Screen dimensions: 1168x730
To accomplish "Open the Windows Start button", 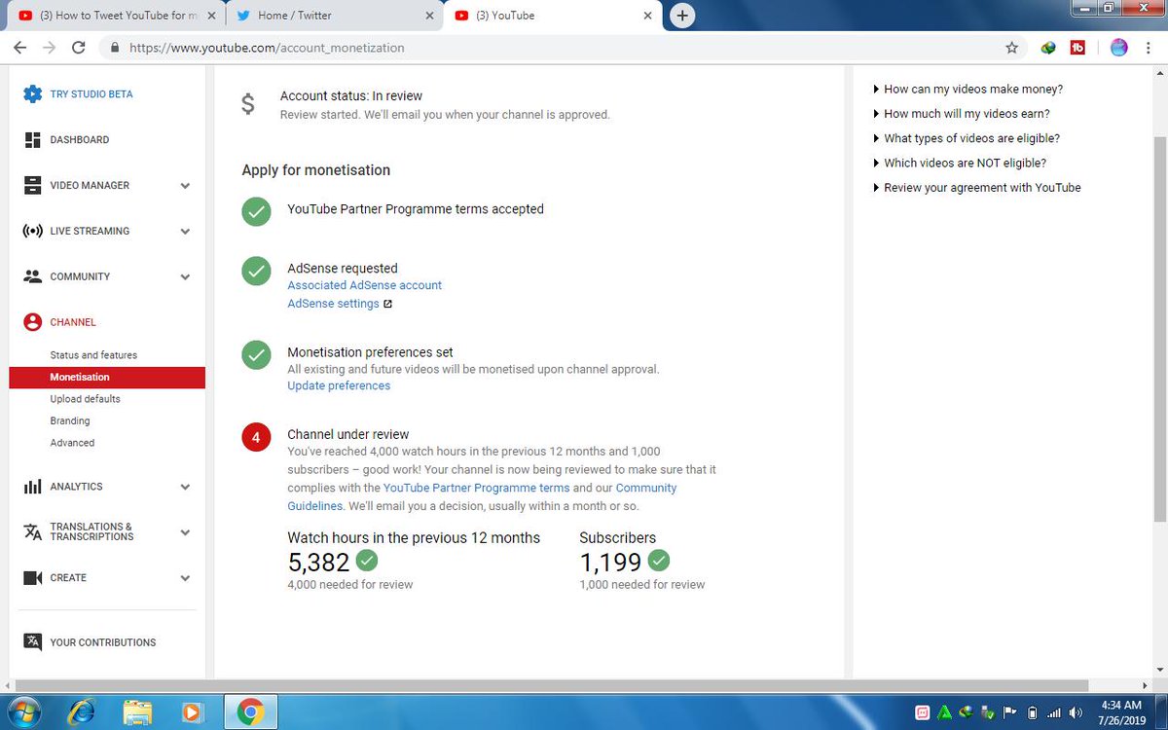I will point(25,712).
